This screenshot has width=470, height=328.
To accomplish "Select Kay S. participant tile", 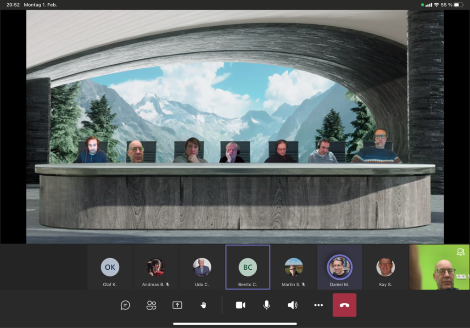I will point(386,267).
